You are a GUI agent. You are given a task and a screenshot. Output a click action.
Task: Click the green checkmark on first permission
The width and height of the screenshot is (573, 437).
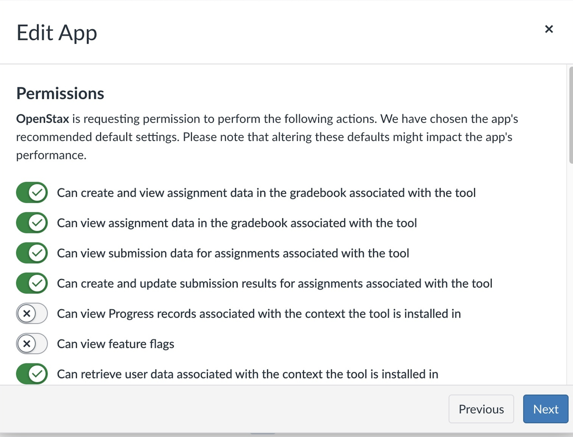click(x=36, y=193)
